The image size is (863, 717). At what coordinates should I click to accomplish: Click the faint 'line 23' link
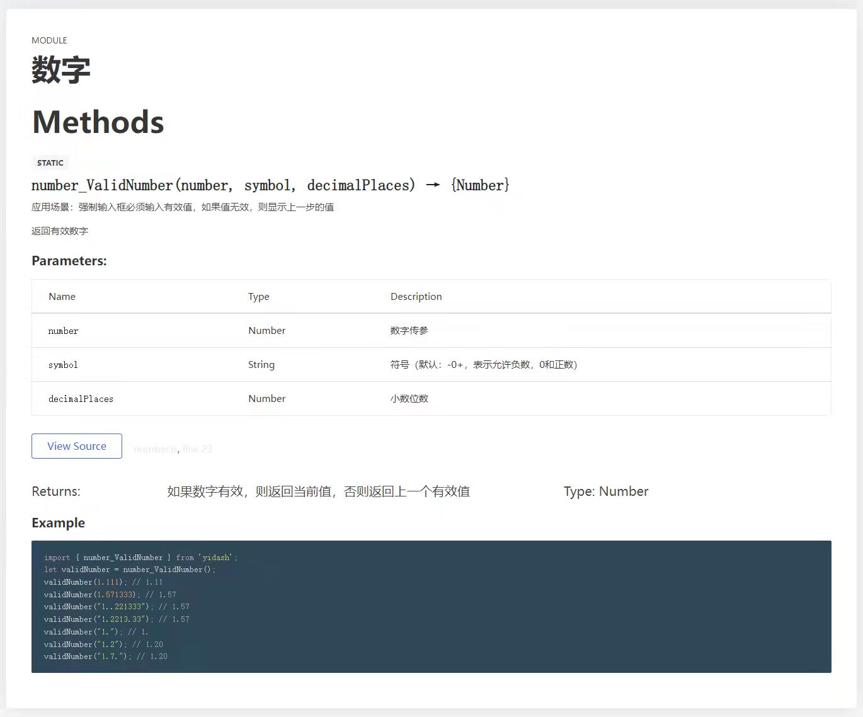coord(197,449)
